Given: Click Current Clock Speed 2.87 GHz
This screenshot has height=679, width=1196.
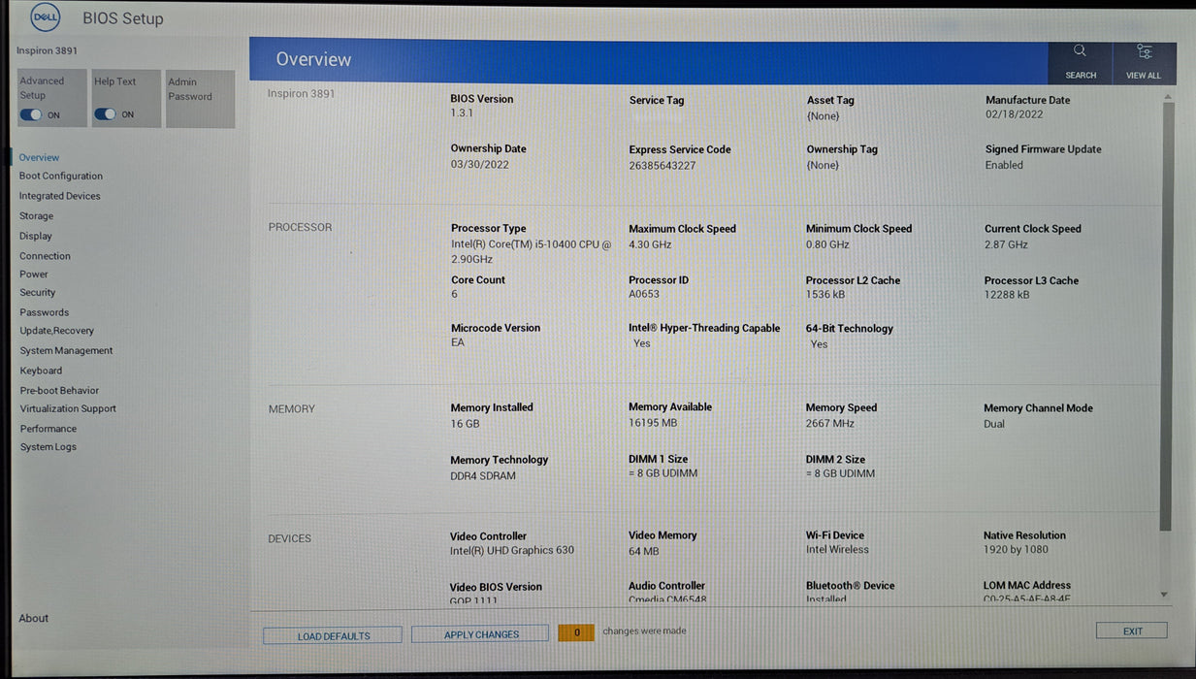Looking at the screenshot, I should point(1006,244).
